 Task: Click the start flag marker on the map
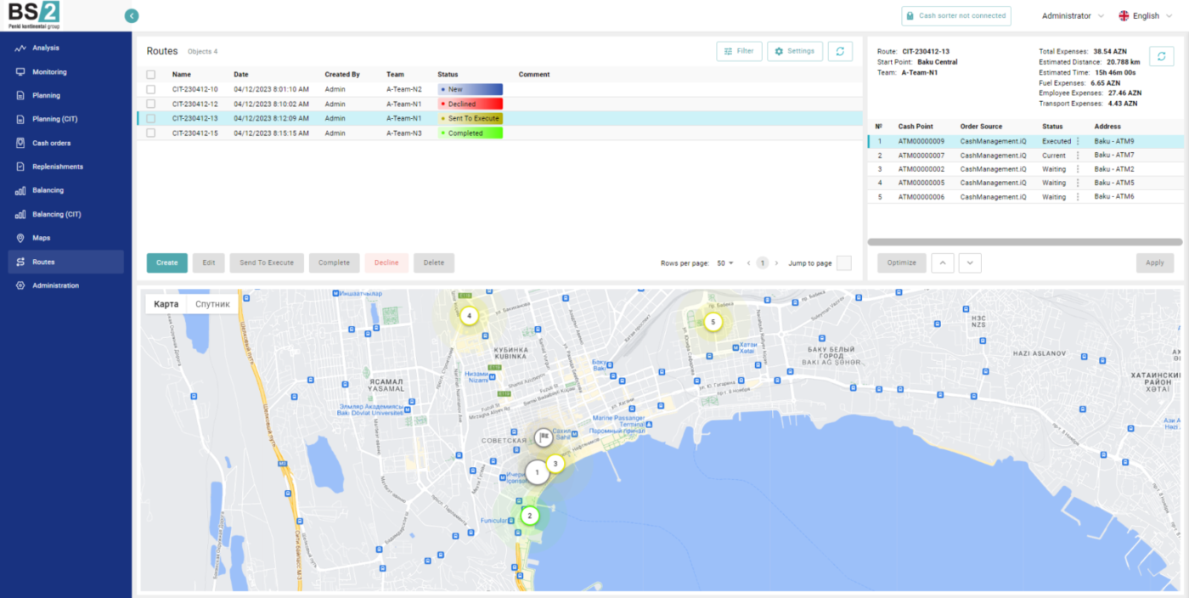point(543,438)
